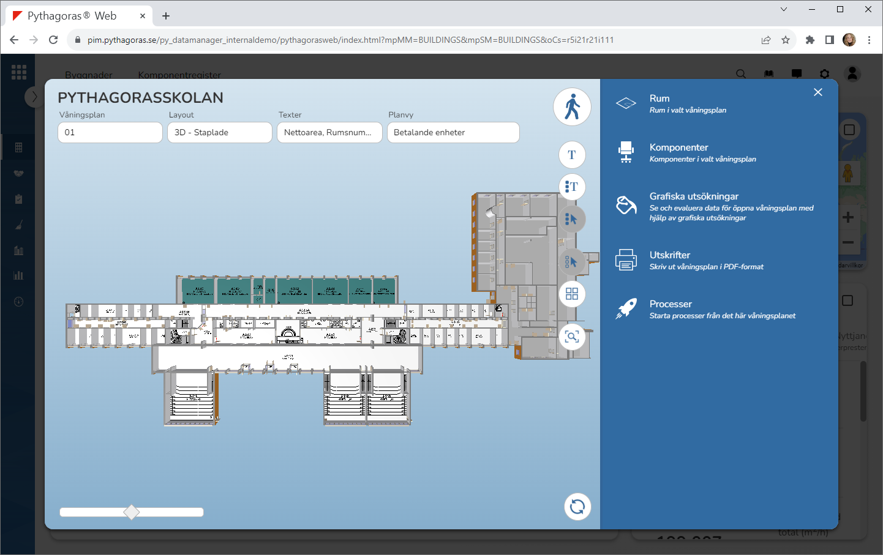Viewport: 883px width, 555px height.
Task: Click the diamond slider handle
Action: pos(132,512)
